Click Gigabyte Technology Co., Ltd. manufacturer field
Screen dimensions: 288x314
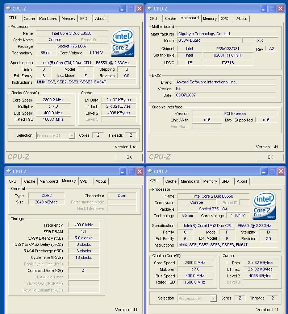click(228, 34)
